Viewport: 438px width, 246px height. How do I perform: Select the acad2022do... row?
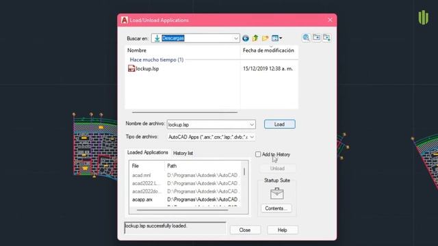[x=185, y=191]
